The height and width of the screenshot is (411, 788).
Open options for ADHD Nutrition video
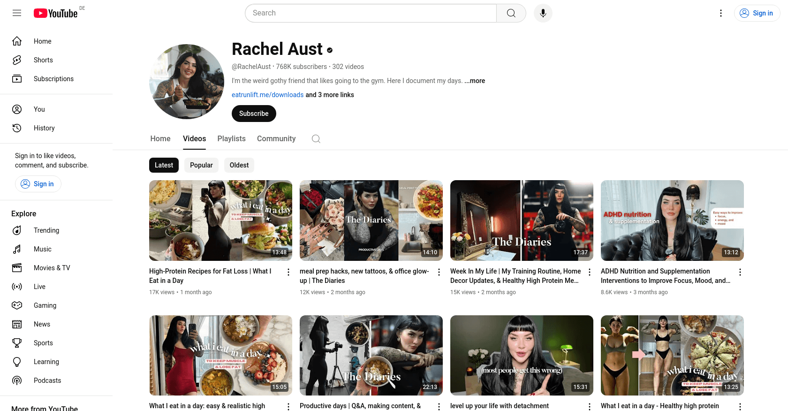tap(740, 272)
